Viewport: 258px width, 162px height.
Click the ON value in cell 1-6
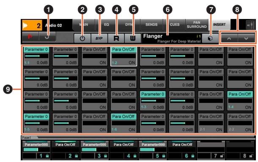132,130
